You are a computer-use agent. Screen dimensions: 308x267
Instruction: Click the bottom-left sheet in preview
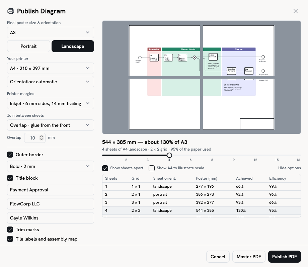(x=164, y=104)
